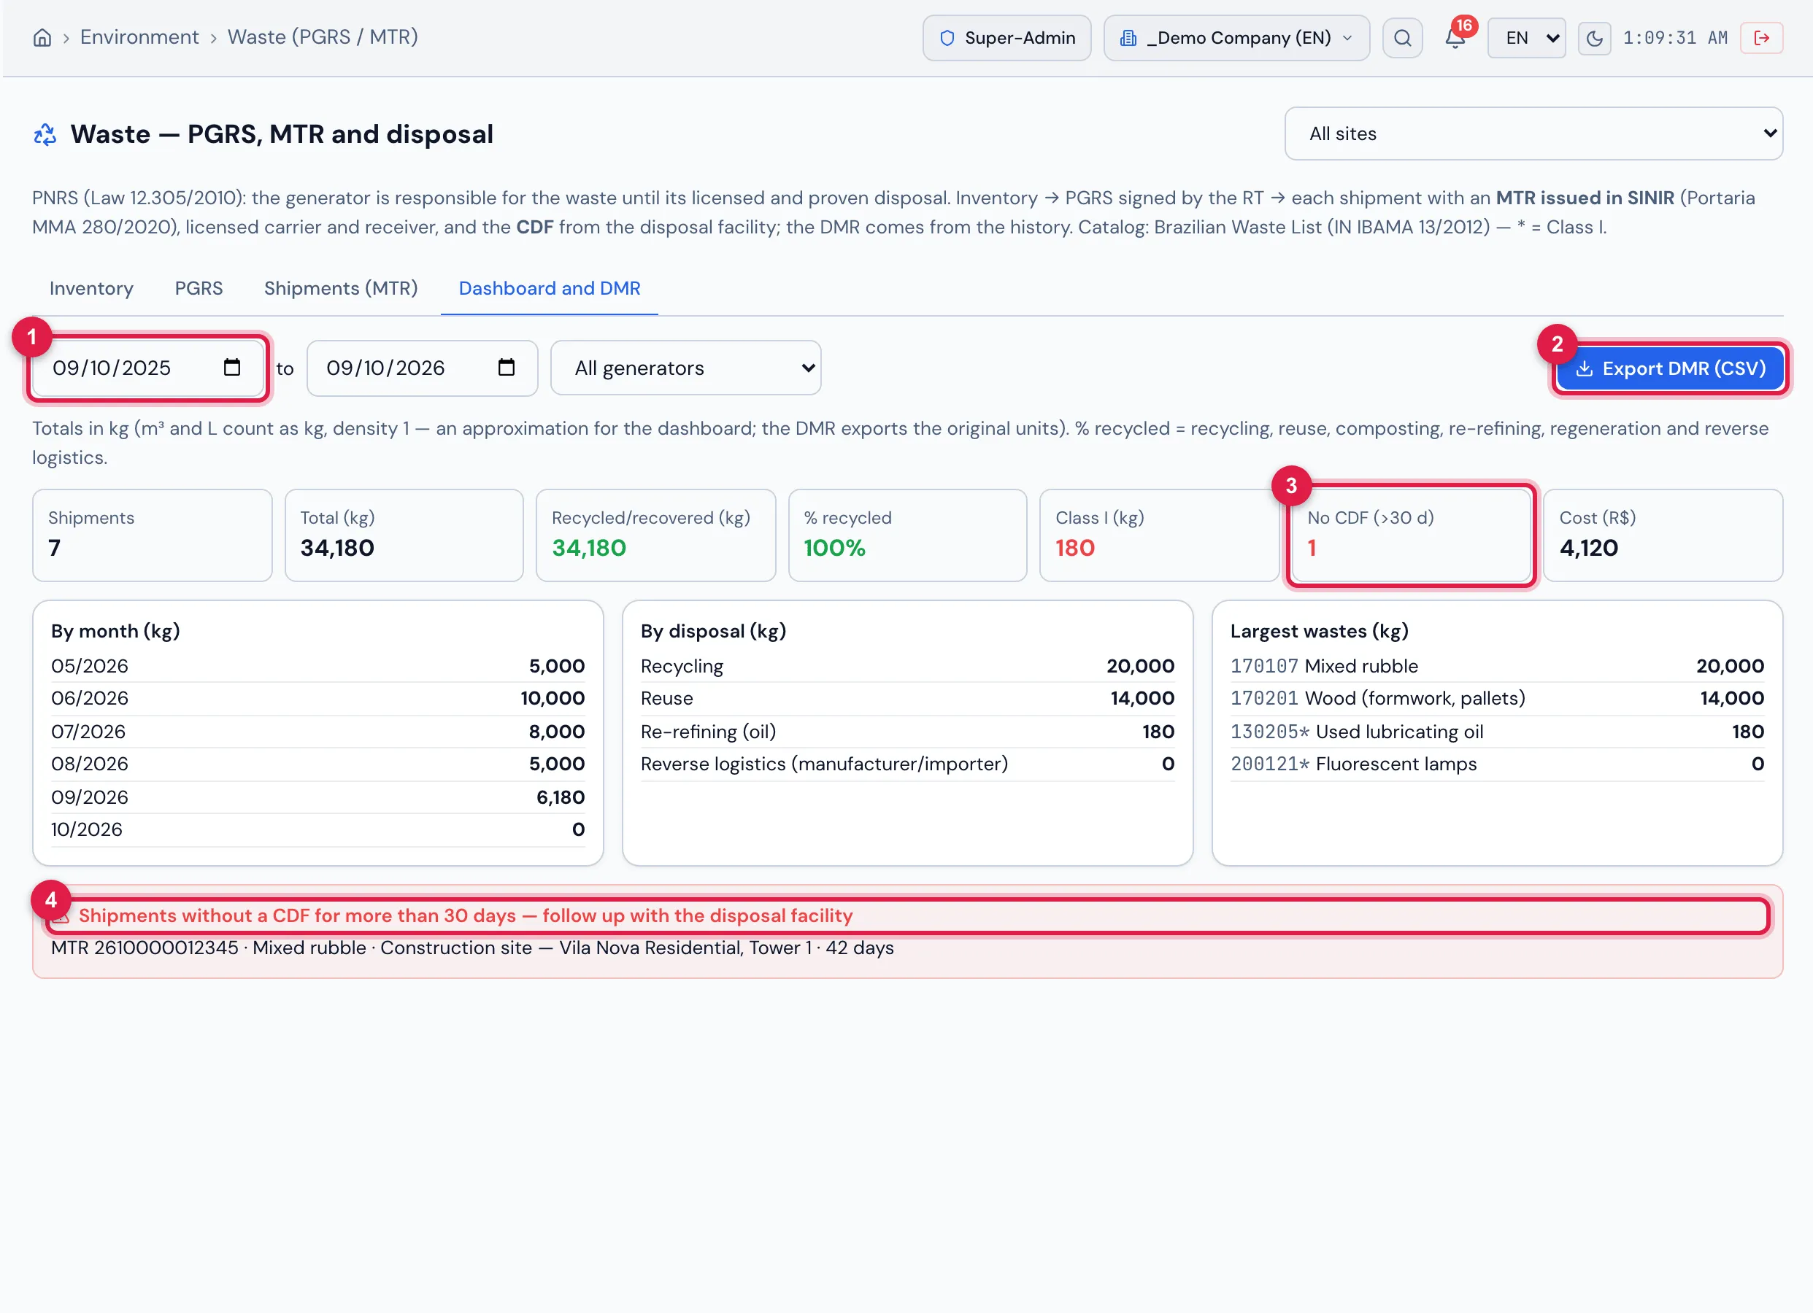
Task: Open the All generators dropdown
Action: (x=685, y=368)
